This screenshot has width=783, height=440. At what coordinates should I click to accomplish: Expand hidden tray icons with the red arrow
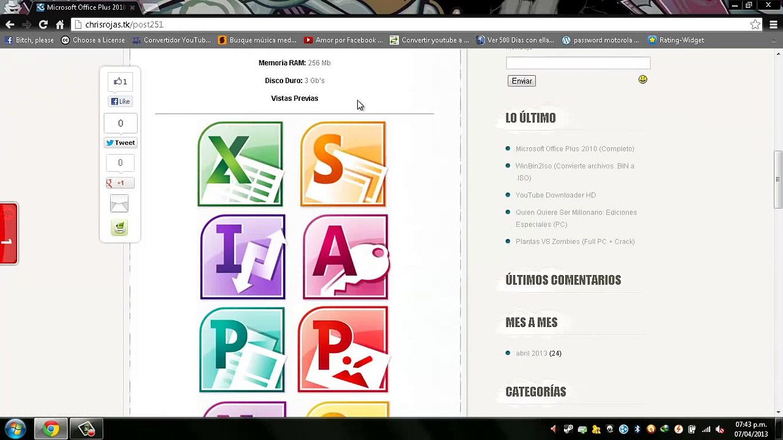click(554, 429)
